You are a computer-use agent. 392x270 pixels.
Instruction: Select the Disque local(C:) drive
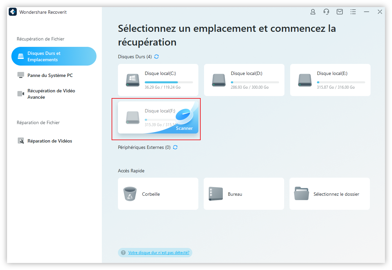pos(158,80)
